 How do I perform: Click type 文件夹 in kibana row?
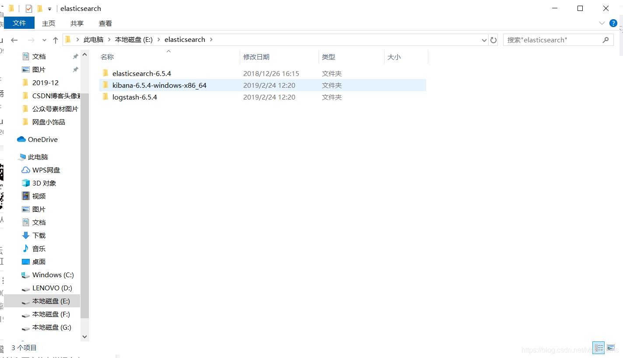tap(332, 85)
